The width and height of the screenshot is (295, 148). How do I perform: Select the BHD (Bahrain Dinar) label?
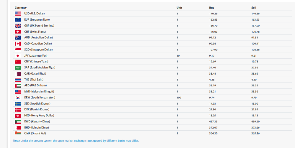tap(37, 127)
